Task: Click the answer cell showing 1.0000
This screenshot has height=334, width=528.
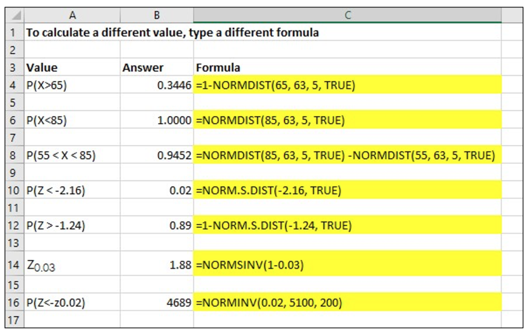Action: click(157, 121)
